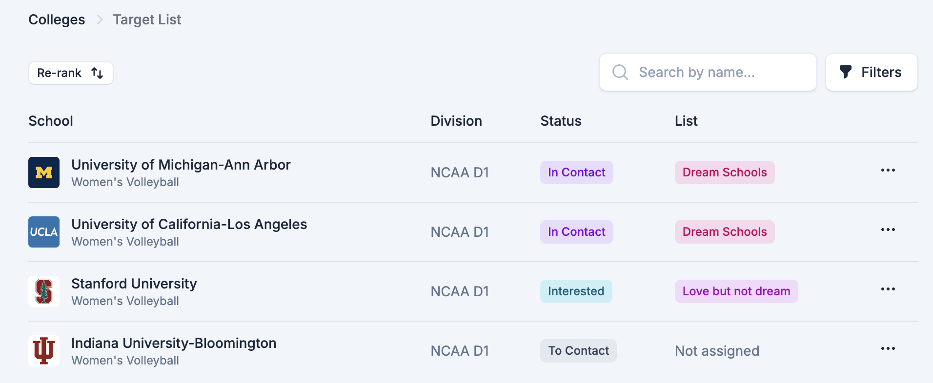This screenshot has width=933, height=383.
Task: Assign a list to Indiana's Not assigned field
Action: [717, 351]
